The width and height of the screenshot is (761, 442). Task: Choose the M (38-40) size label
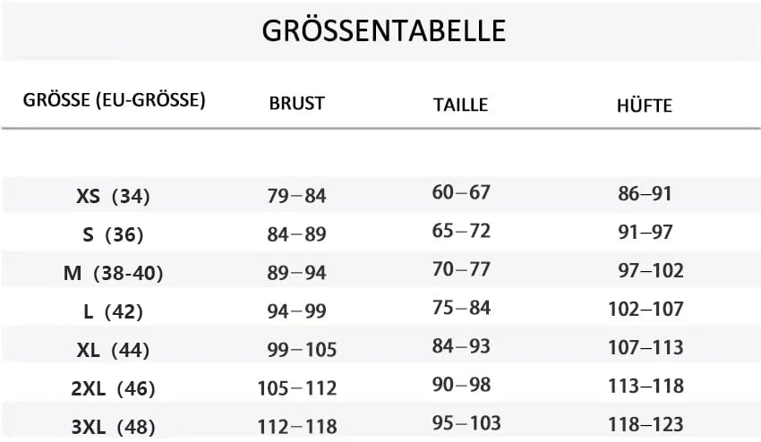click(x=113, y=273)
